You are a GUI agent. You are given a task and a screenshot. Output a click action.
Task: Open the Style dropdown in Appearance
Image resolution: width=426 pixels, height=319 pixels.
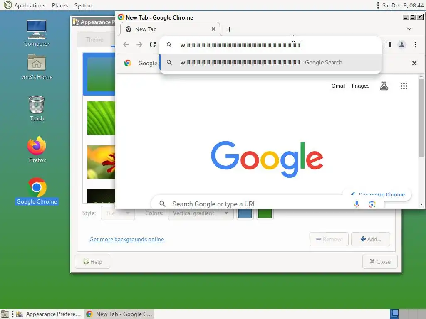(x=118, y=213)
